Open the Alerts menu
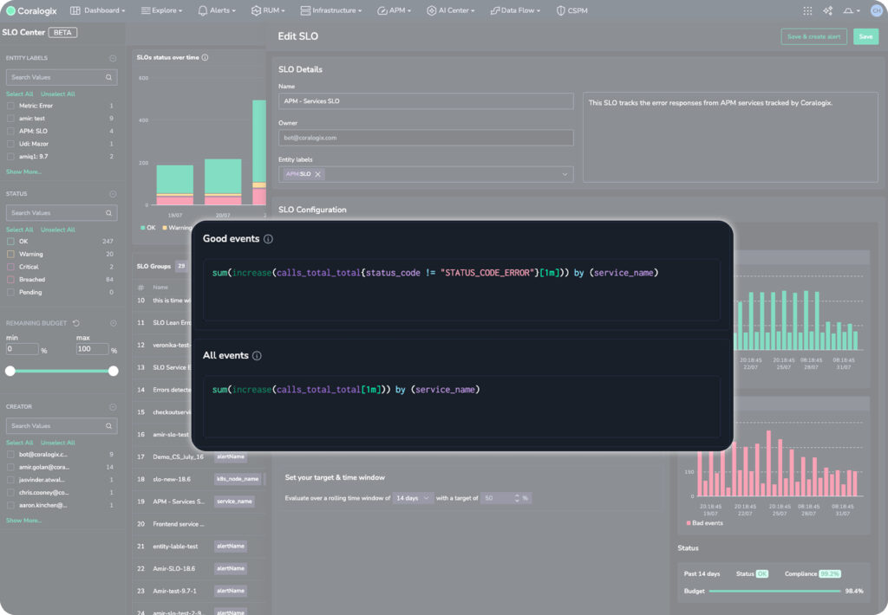 217,10
